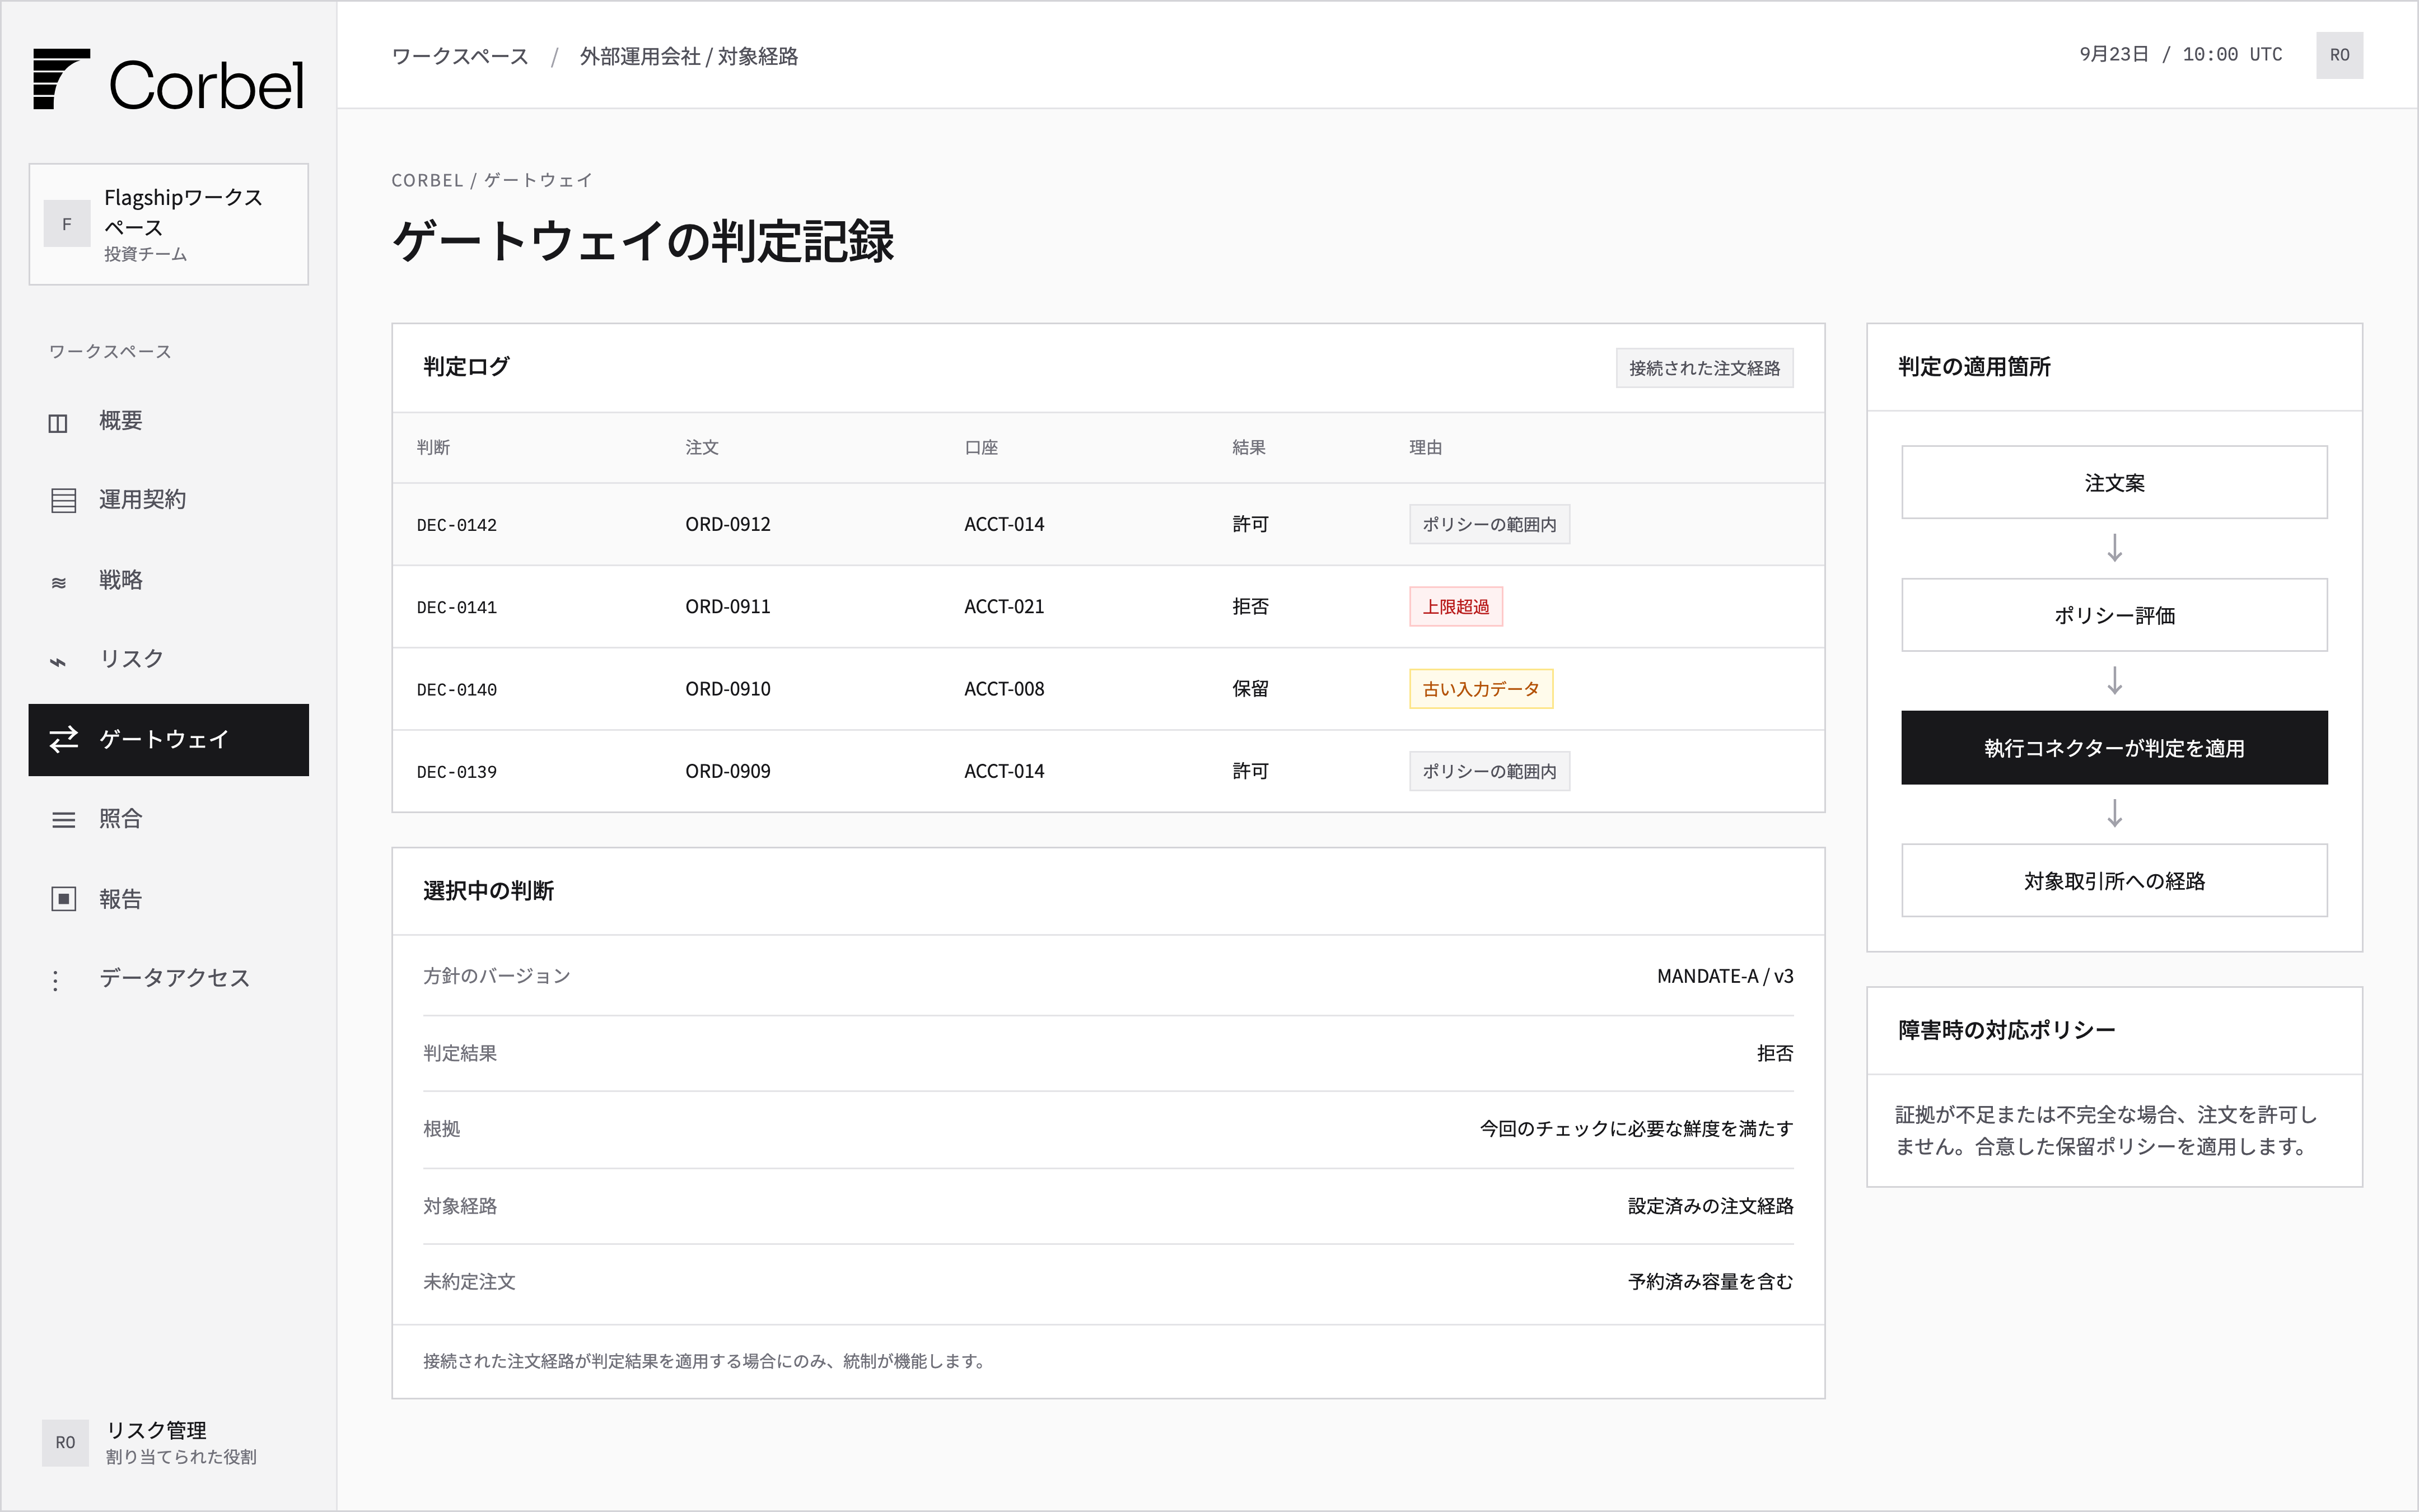Click 外部運用会社 / 対象経路 breadcrumb
Viewport: 2419px width, 1512px height.
pos(689,56)
